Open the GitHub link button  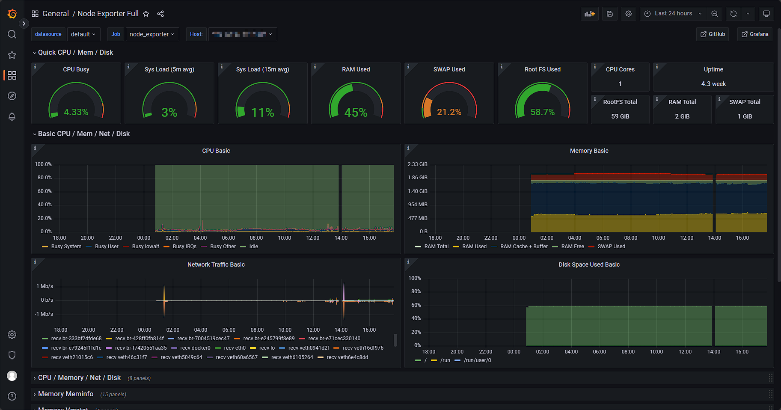(713, 34)
